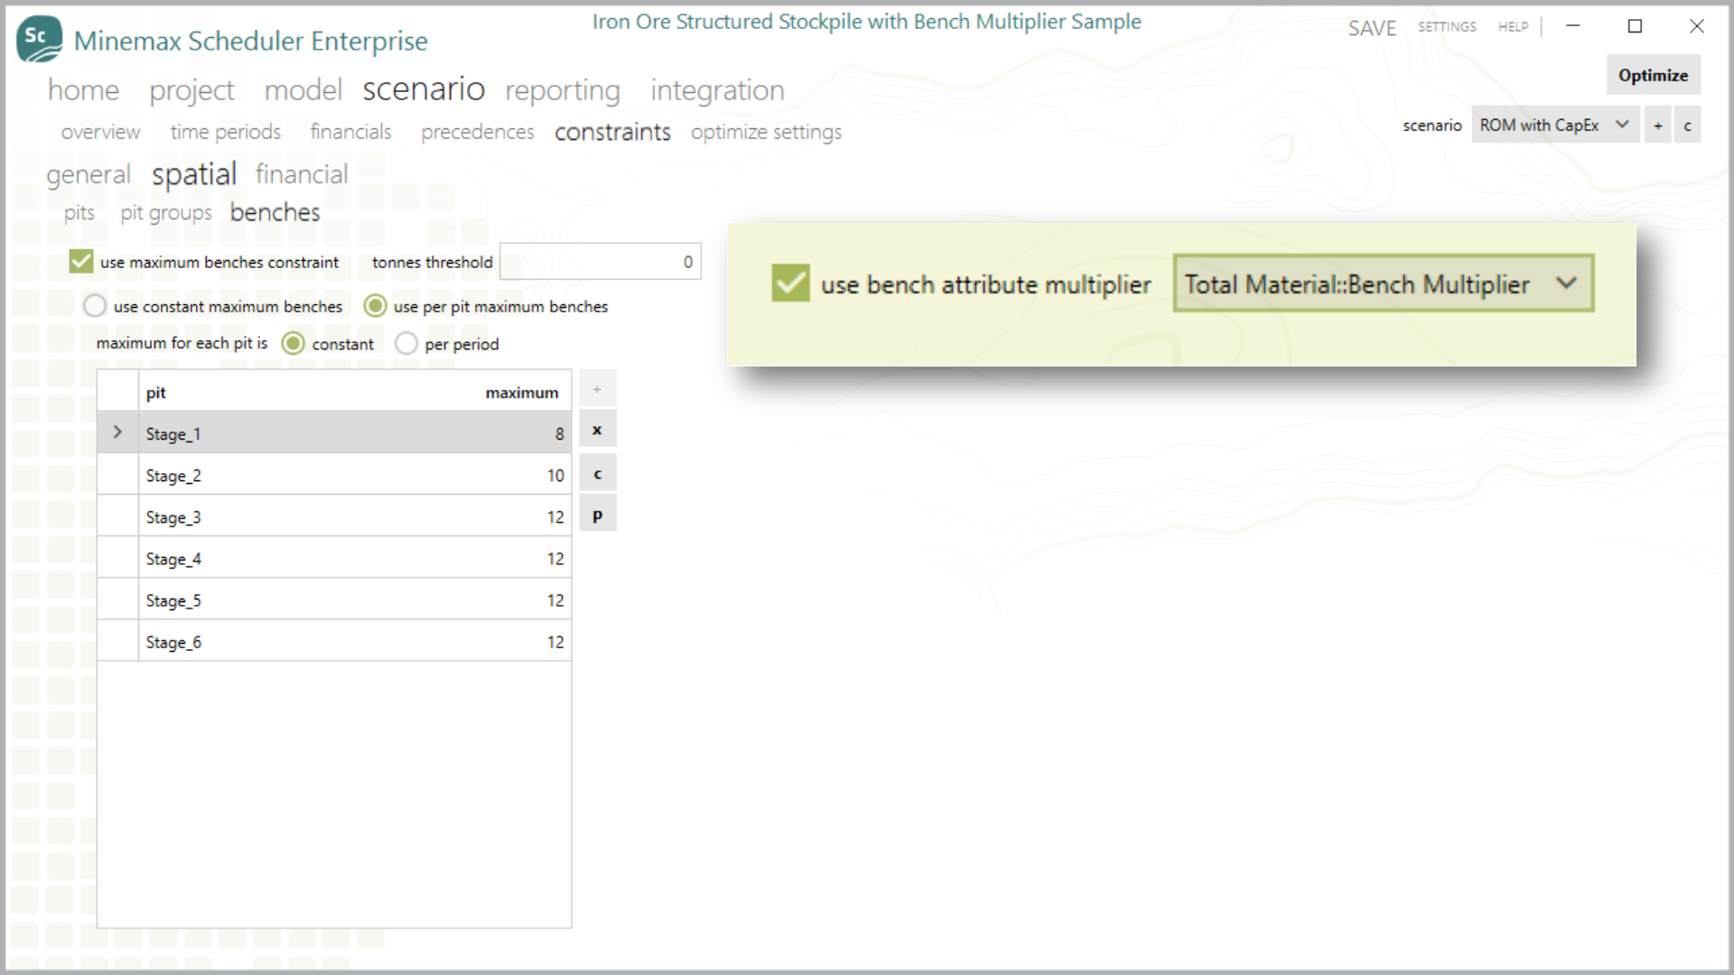Open the pit groups tab

coord(166,213)
